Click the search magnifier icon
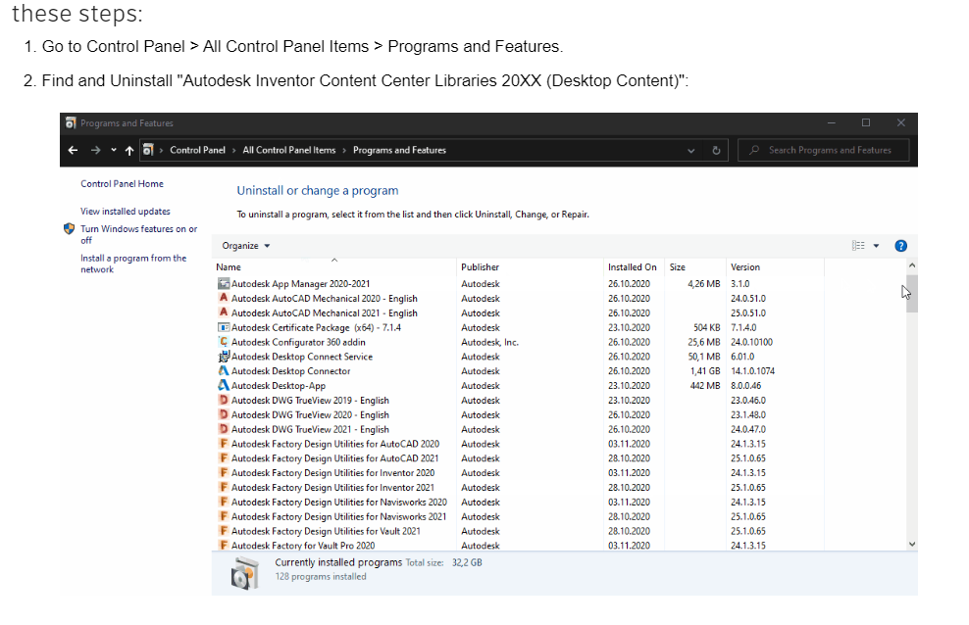 [x=754, y=150]
